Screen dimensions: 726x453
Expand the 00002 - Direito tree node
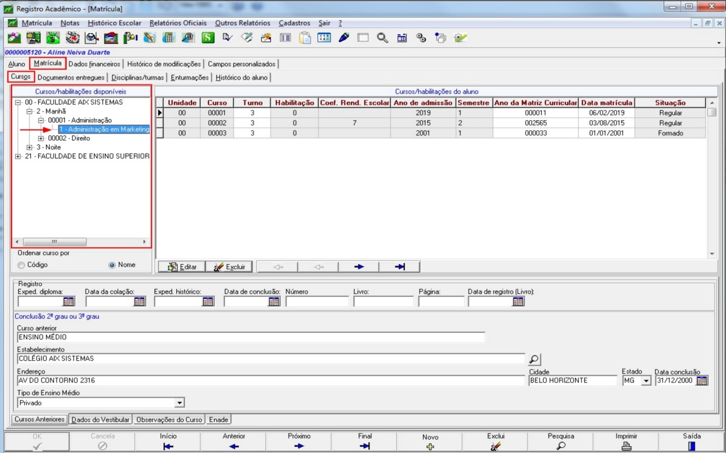coord(41,138)
